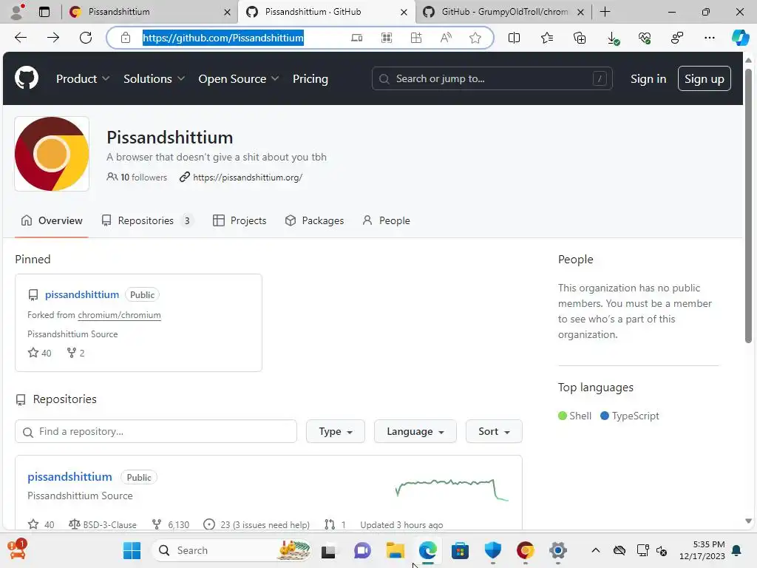Open app available icon in address bar
757x568 pixels.
coord(357,38)
